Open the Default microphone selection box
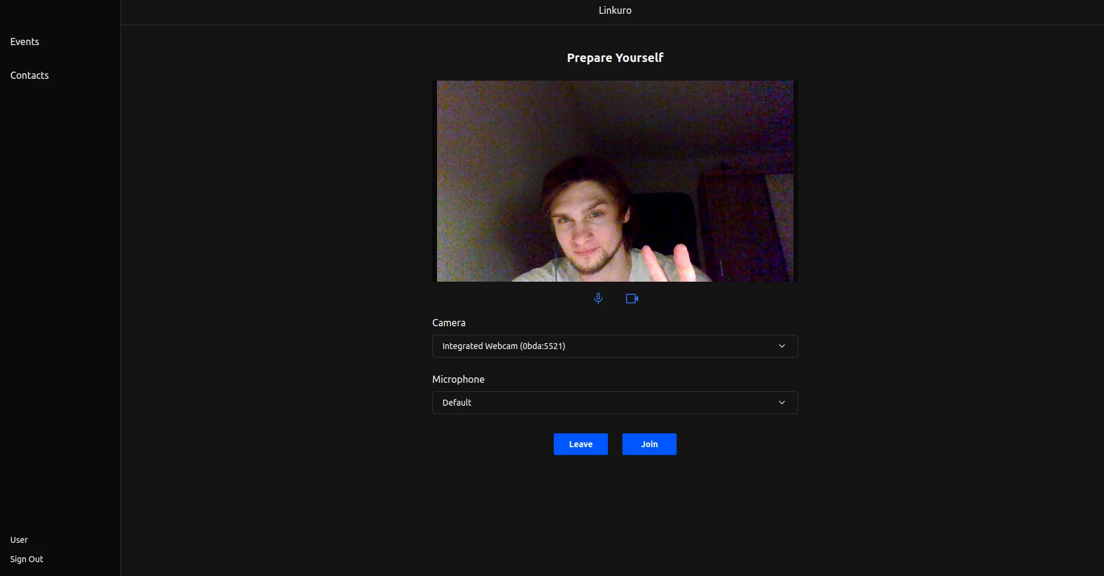 pos(602,403)
